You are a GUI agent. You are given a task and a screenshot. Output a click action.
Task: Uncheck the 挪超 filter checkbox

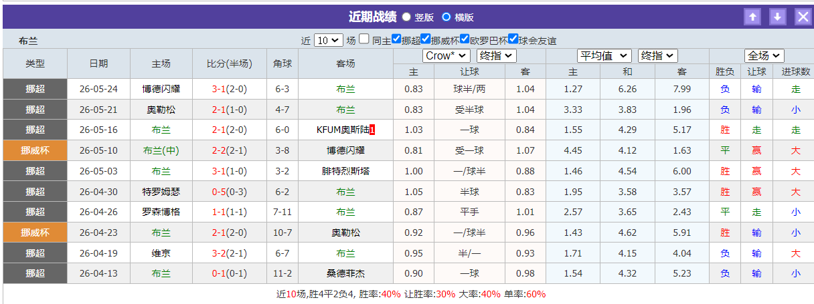coord(396,39)
